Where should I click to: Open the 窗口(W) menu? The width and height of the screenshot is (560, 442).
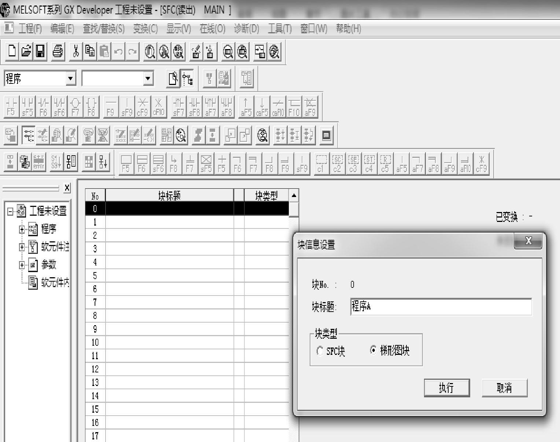click(314, 29)
